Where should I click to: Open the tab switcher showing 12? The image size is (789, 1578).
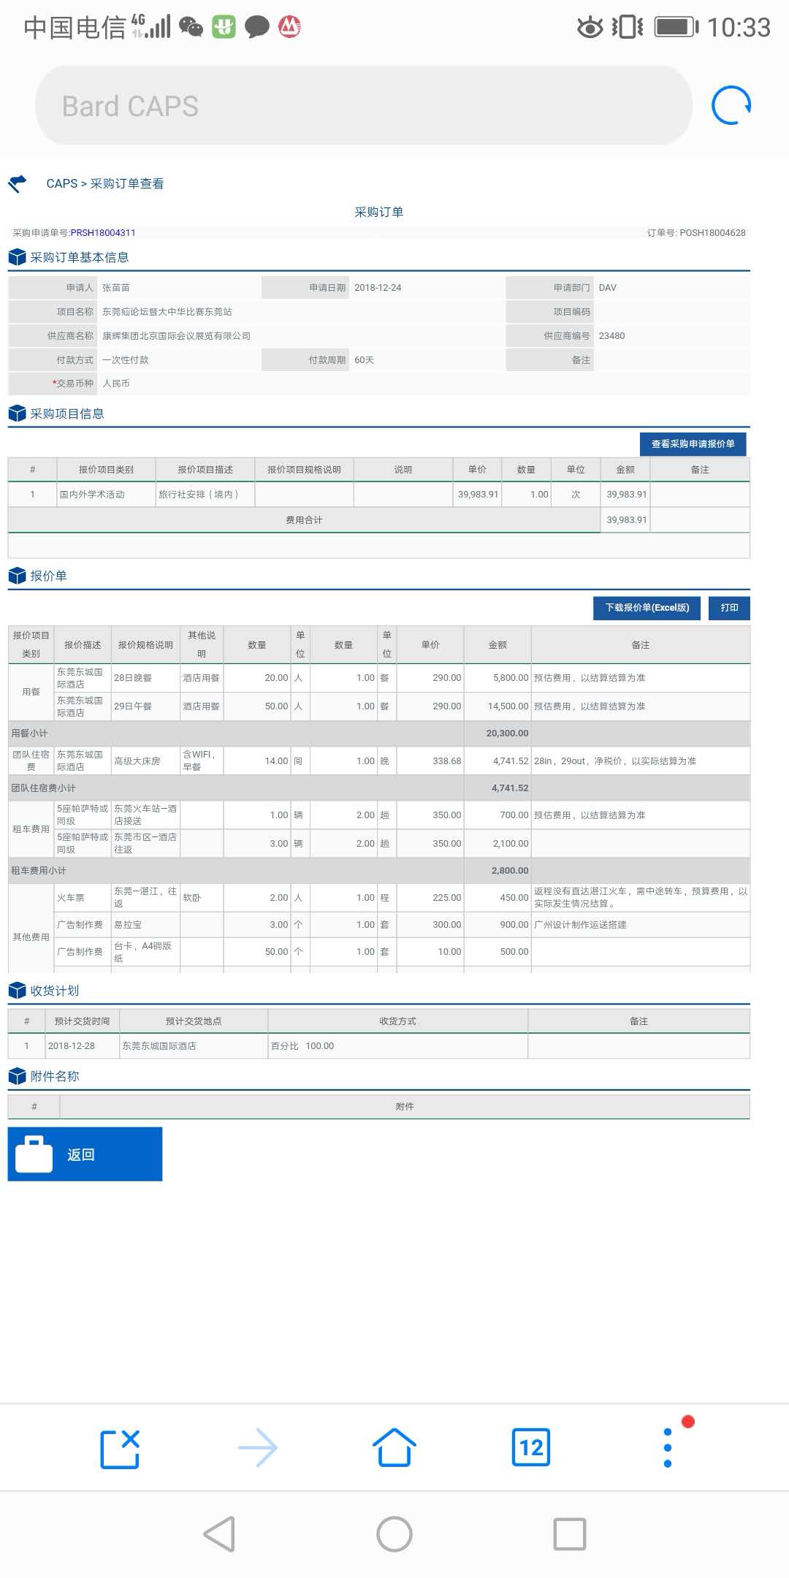coord(531,1448)
